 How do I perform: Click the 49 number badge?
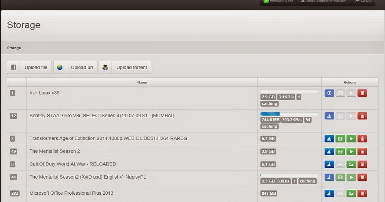pos(13,152)
